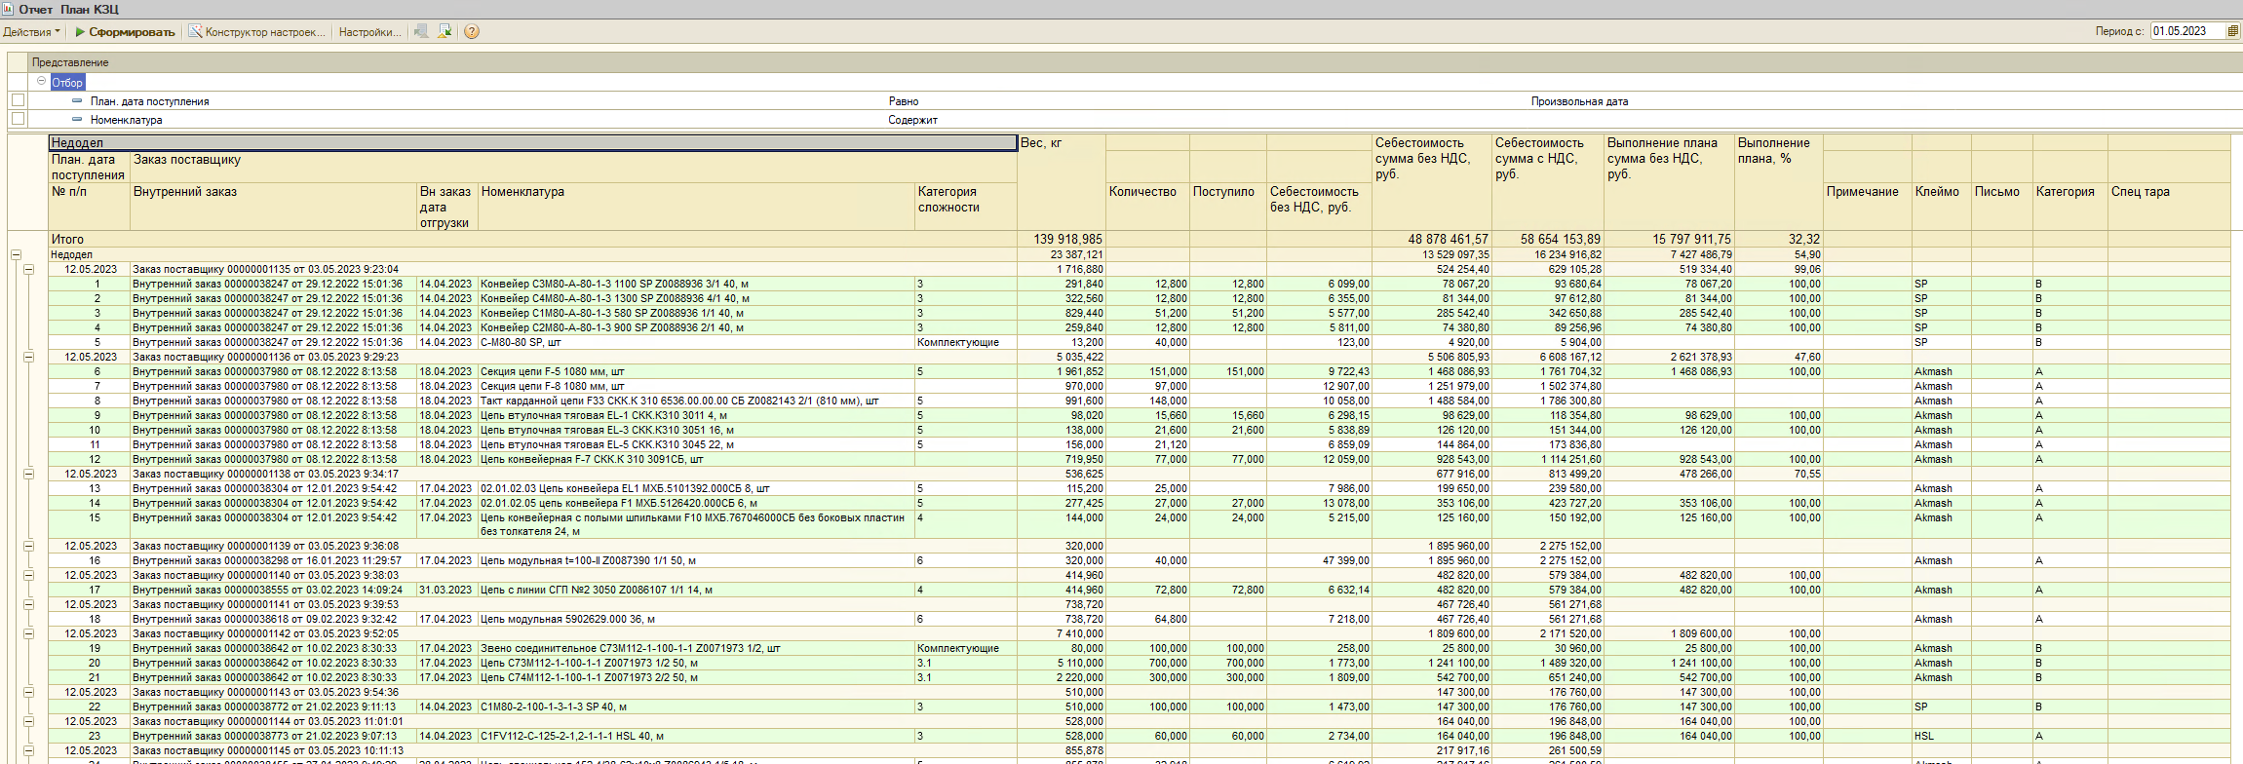Collapse the Отбор filter group
The height and width of the screenshot is (764, 2243).
tap(42, 82)
